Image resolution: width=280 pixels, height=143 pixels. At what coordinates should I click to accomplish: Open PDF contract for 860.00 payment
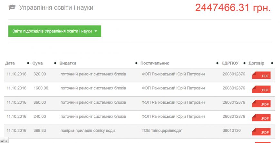(x=261, y=104)
